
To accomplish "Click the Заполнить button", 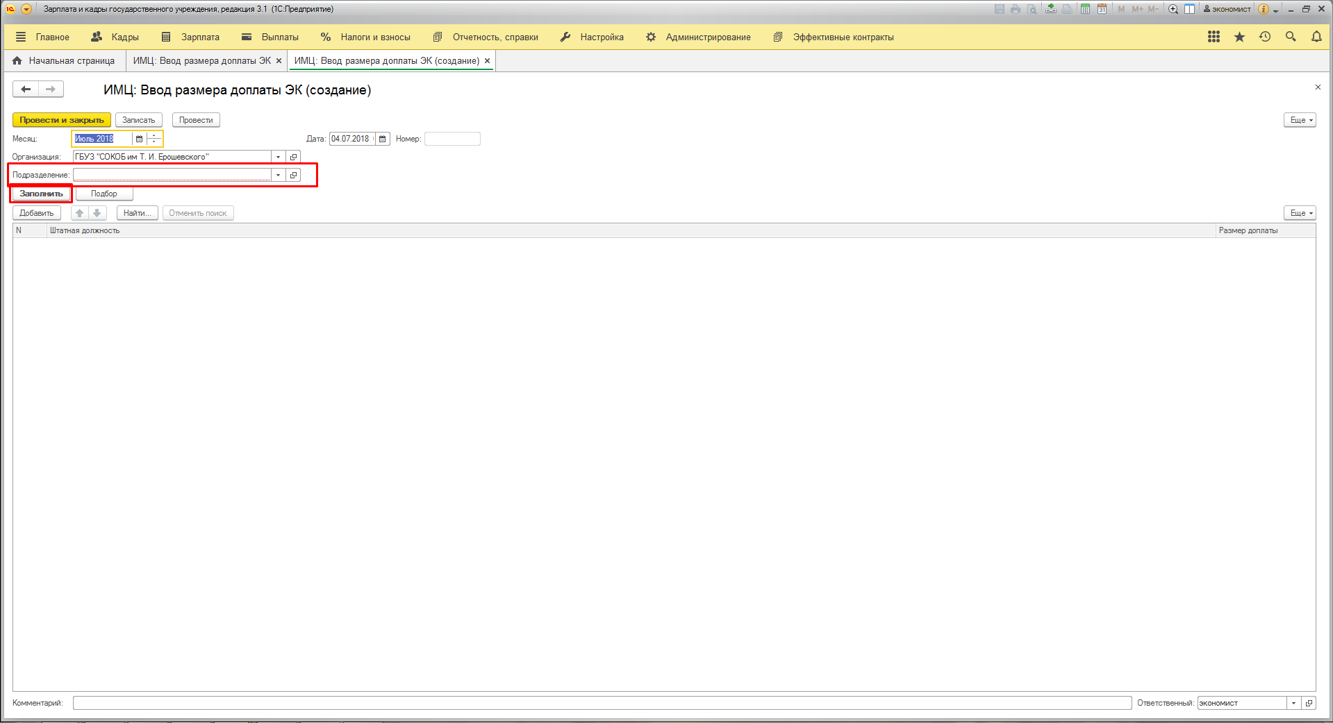I will 41,194.
